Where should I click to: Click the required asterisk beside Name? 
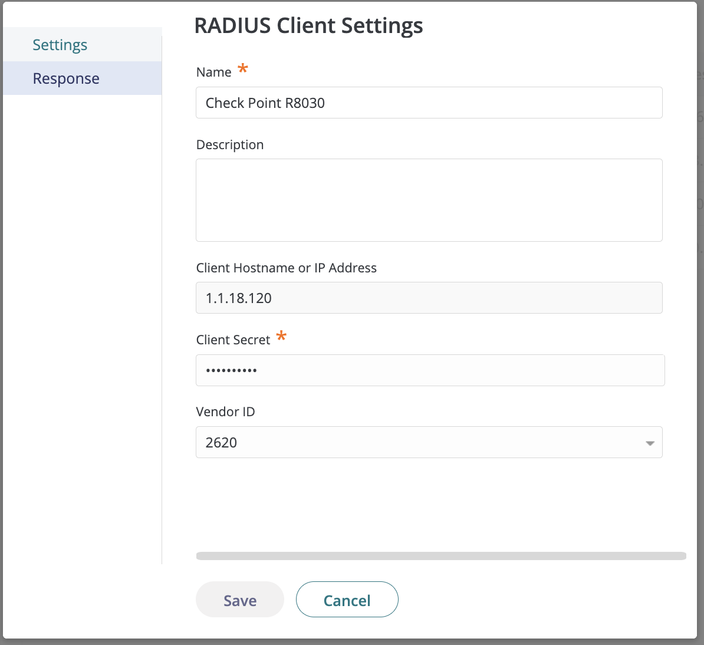(242, 69)
